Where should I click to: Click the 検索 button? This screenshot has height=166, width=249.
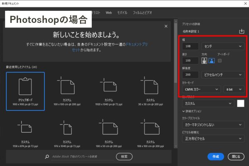point(124,156)
